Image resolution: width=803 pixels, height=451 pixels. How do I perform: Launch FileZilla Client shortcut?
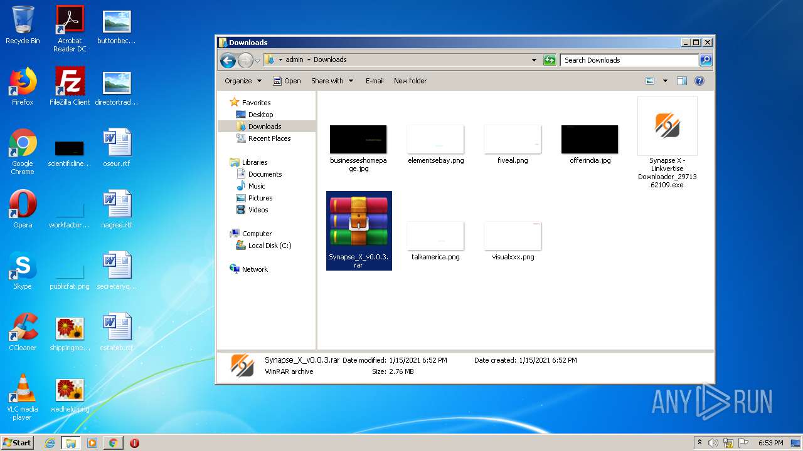coord(70,87)
